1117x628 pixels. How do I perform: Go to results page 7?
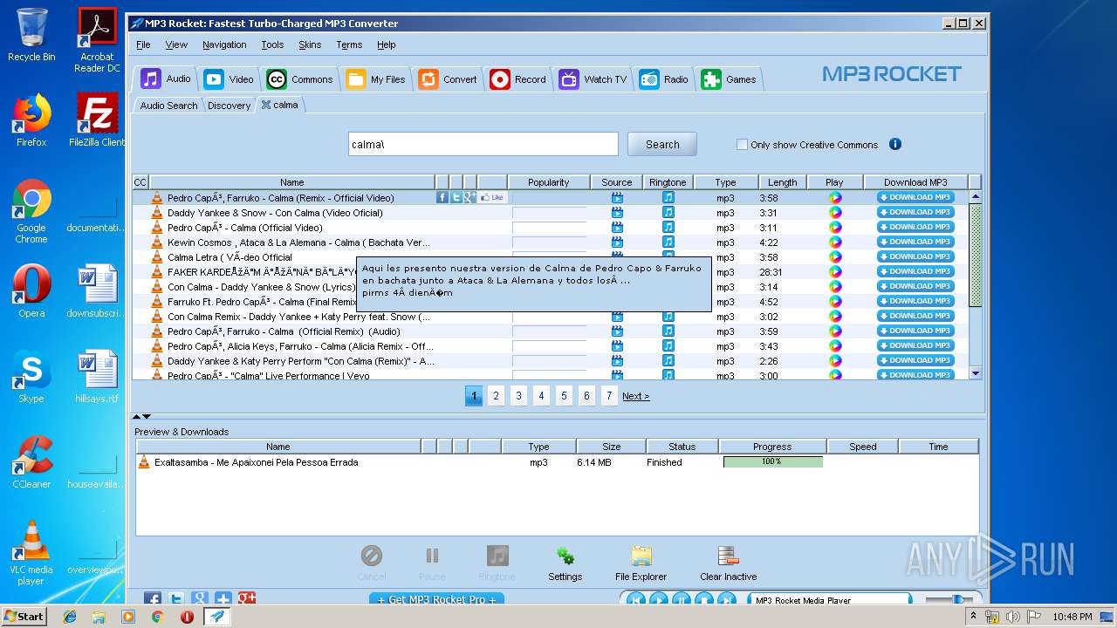pos(609,396)
